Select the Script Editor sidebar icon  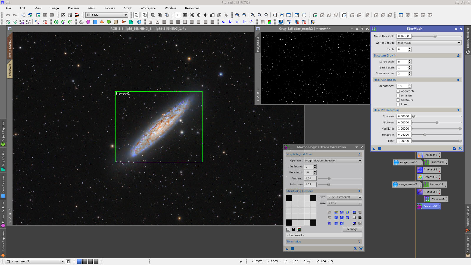click(3, 159)
